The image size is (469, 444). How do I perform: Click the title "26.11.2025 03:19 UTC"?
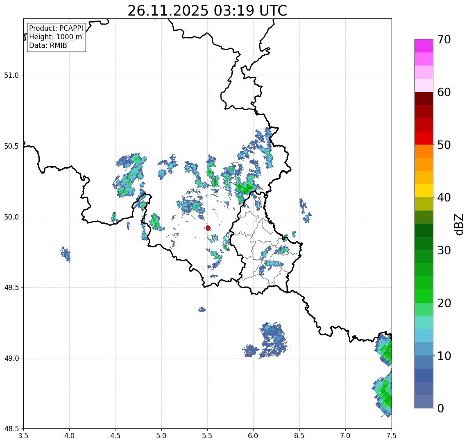pyautogui.click(x=207, y=11)
